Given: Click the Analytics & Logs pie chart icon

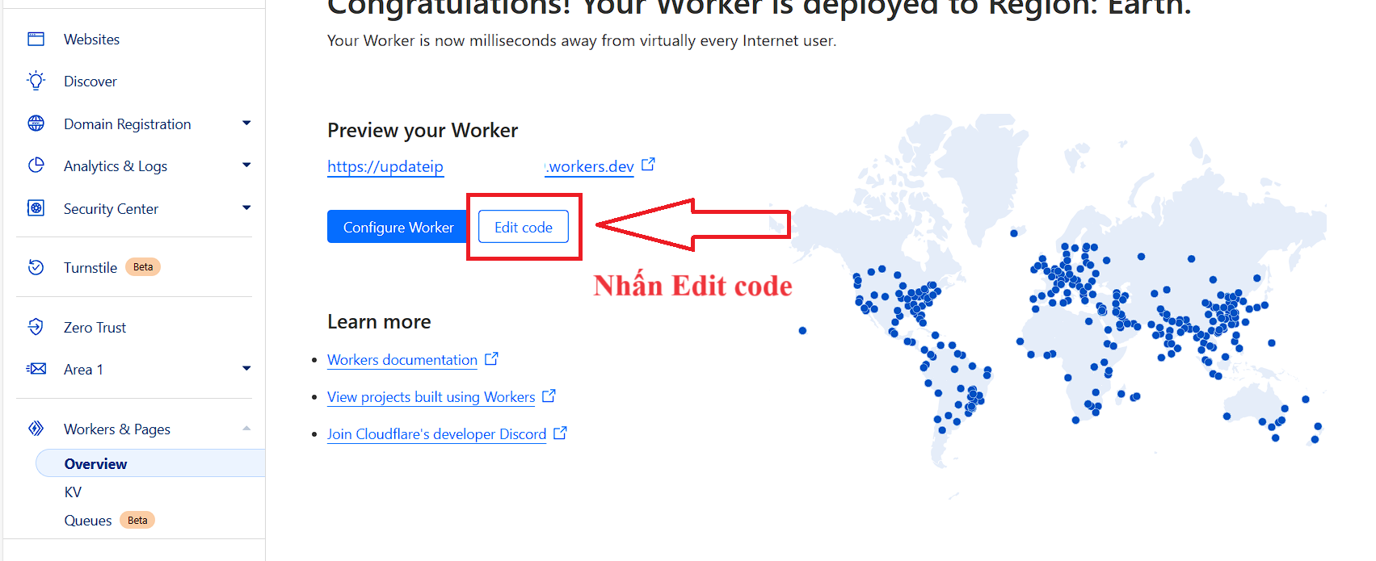Looking at the screenshot, I should [x=36, y=165].
